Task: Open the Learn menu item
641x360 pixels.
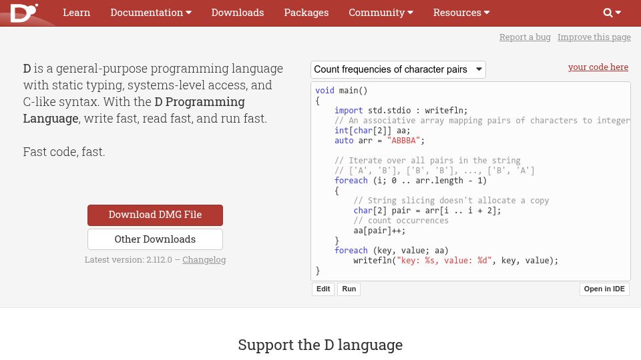Action: 76,13
